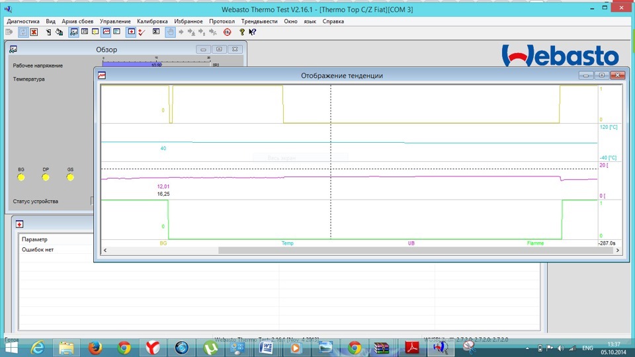The height and width of the screenshot is (357, 635).
Task: Click the ENG language indicator in tray
Action: pos(587,348)
